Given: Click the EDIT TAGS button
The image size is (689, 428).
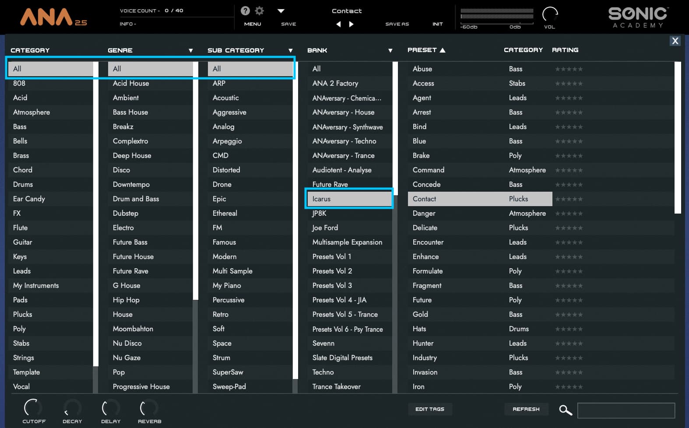Looking at the screenshot, I should [x=430, y=409].
